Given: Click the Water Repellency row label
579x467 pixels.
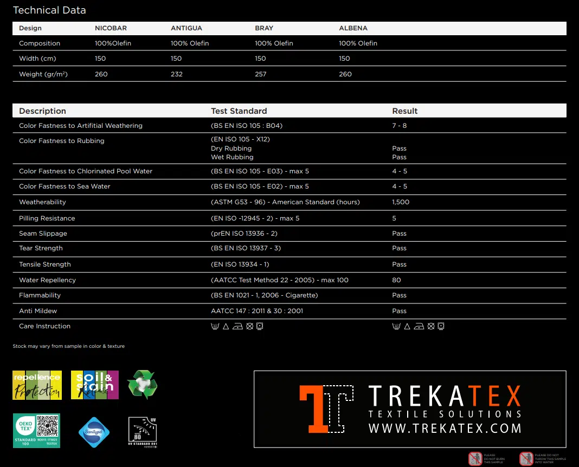Looking at the screenshot, I should coord(47,280).
